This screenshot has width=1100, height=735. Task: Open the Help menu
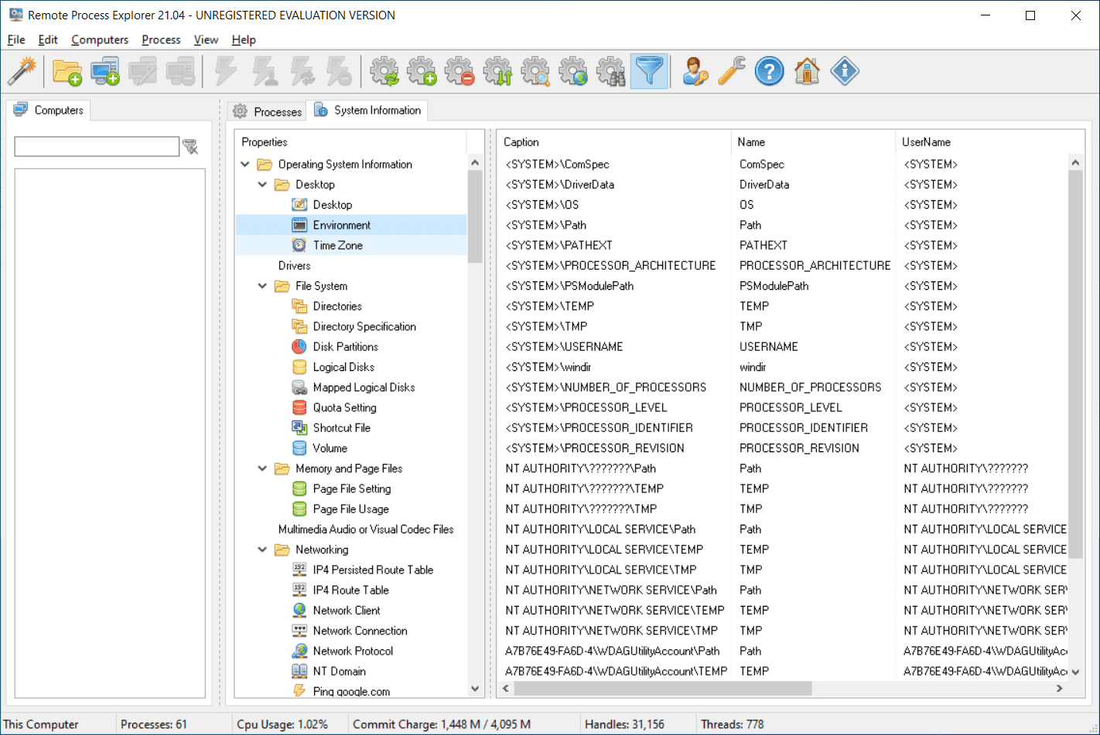244,39
